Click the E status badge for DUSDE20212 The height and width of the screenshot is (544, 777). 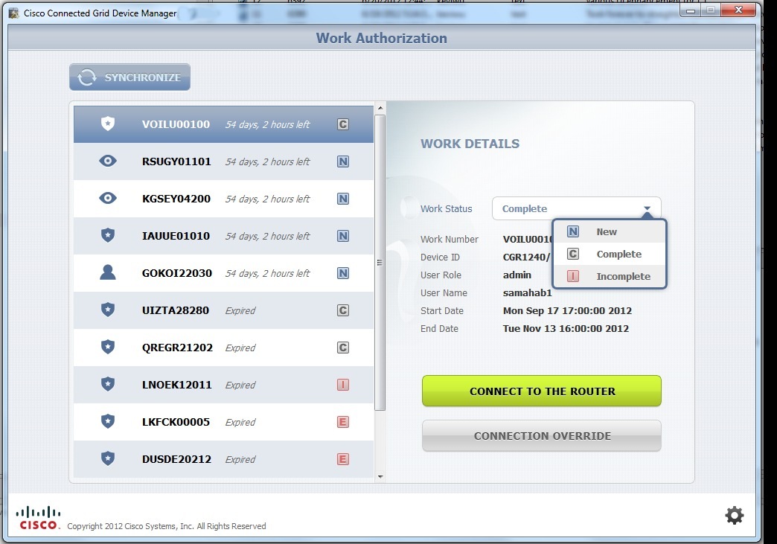[343, 458]
